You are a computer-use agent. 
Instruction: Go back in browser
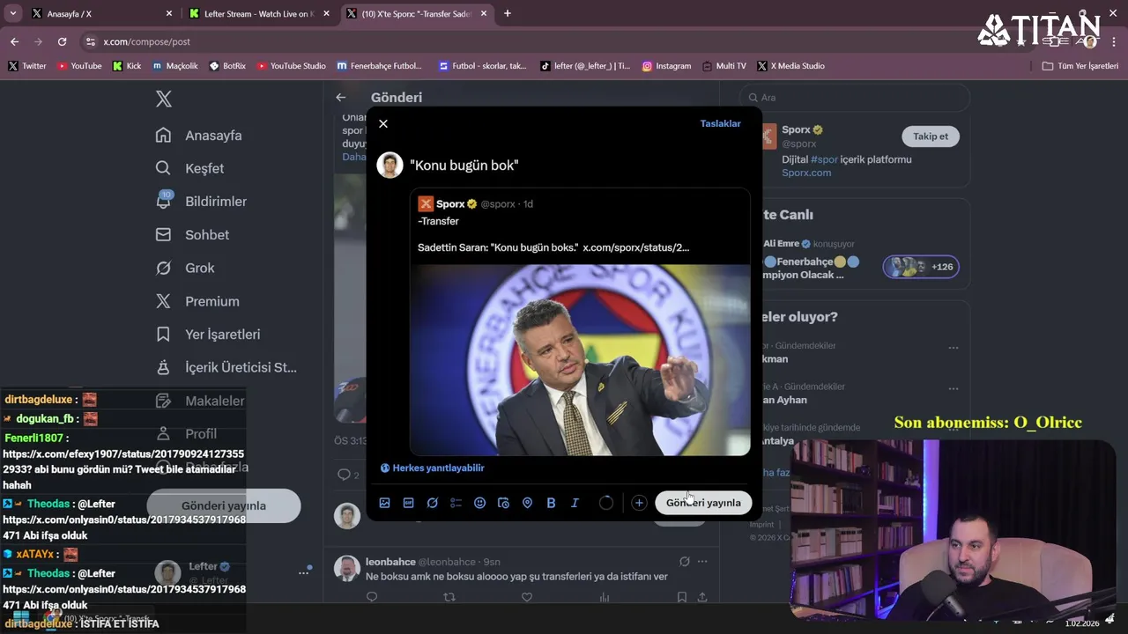(14, 41)
